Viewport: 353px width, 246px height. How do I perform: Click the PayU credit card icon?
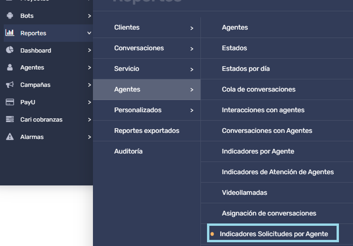[x=10, y=102]
